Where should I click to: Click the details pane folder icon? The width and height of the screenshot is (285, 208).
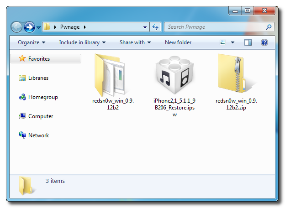[x=26, y=186]
